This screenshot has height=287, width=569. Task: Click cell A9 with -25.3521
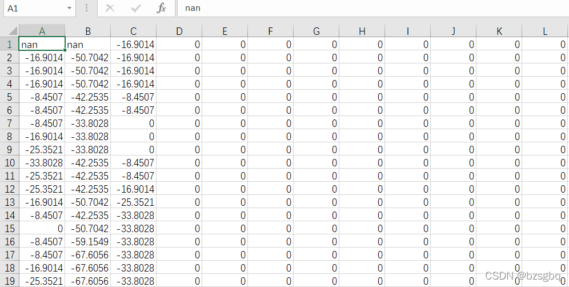[42, 149]
